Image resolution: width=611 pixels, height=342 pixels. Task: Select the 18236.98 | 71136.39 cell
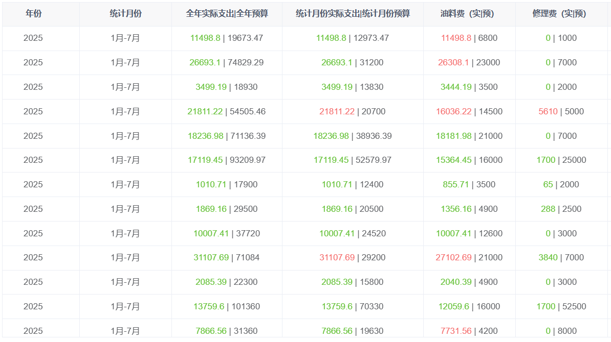pyautogui.click(x=227, y=136)
